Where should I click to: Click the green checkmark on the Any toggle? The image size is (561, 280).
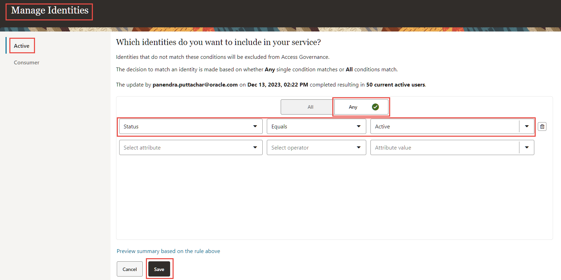tap(375, 107)
